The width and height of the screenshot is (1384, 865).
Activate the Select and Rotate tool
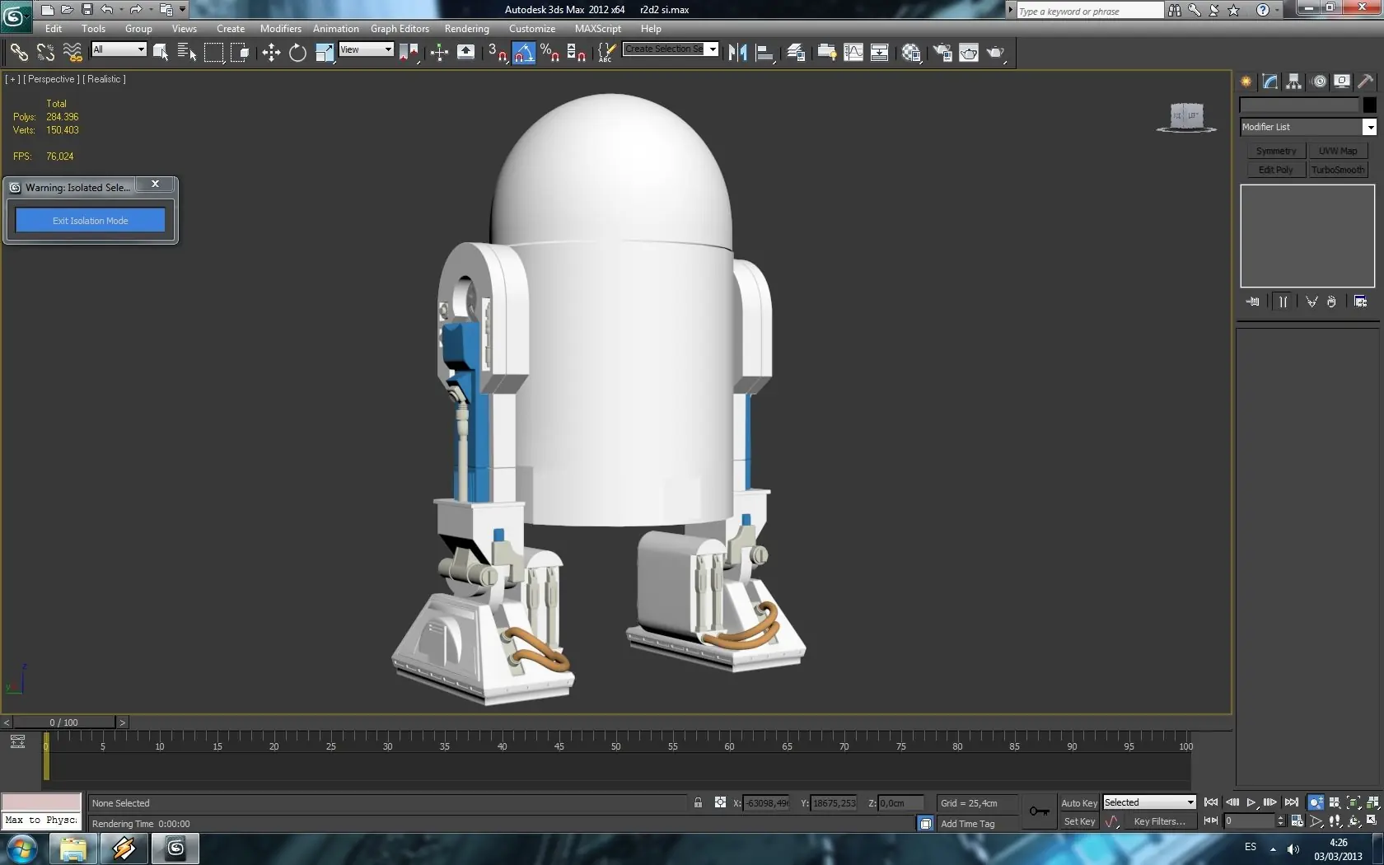297,53
